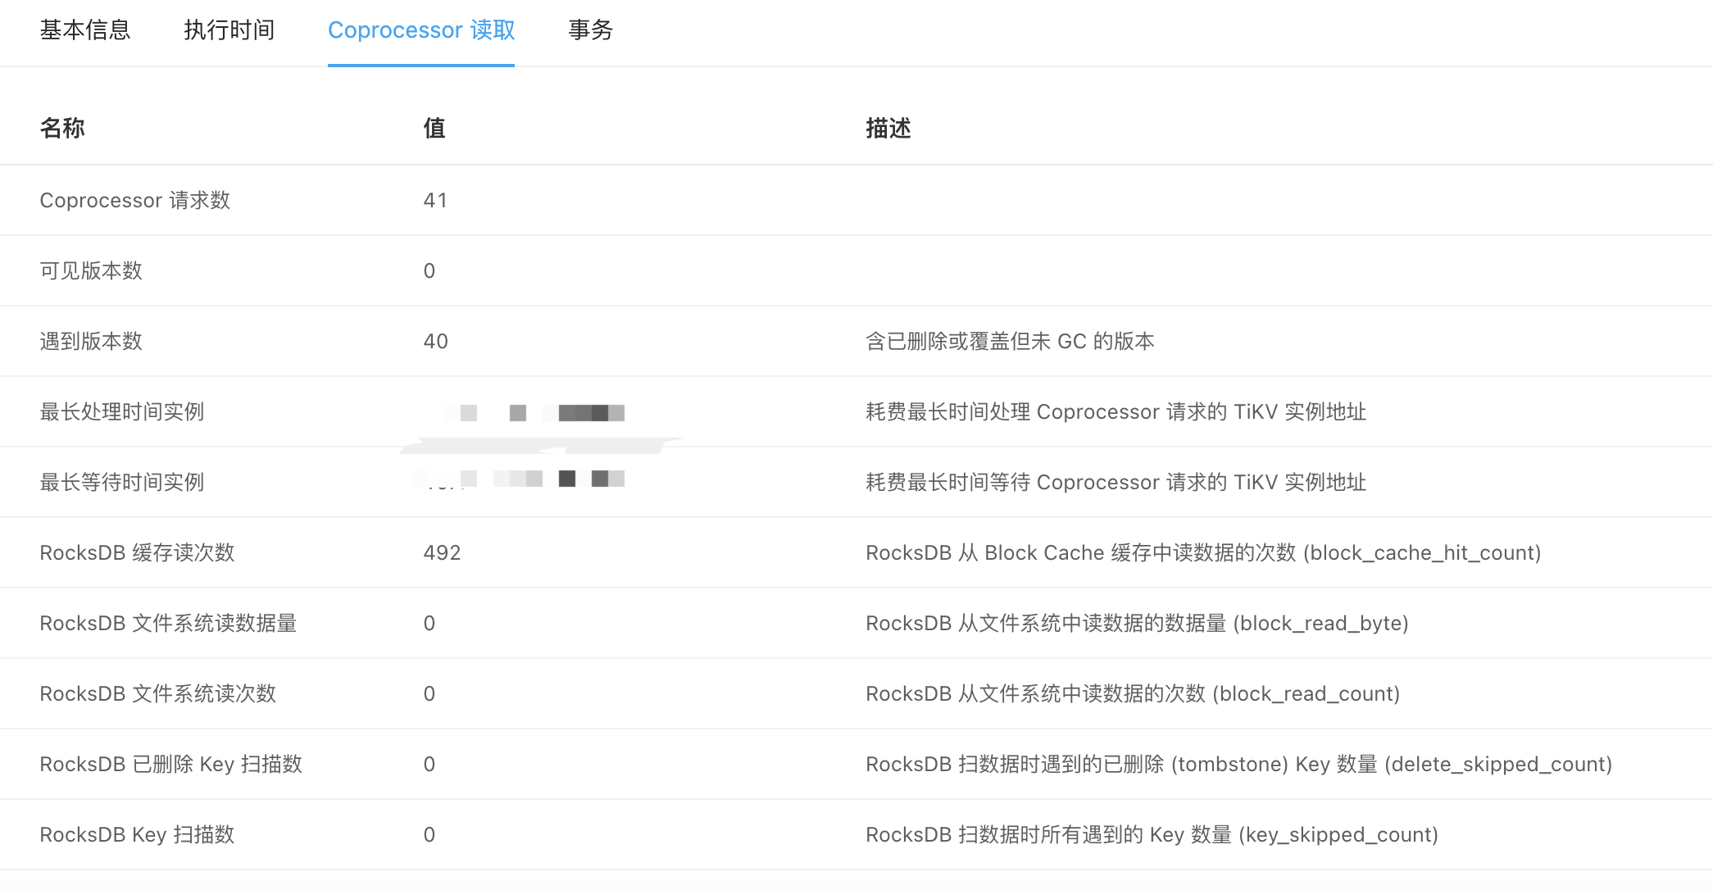Switch to the 事务 tab
1713x890 pixels.
click(x=590, y=30)
